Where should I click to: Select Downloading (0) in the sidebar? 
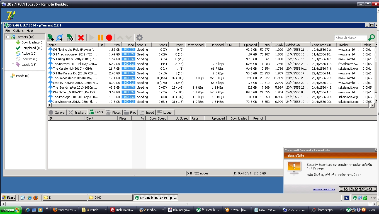pyautogui.click(x=30, y=42)
